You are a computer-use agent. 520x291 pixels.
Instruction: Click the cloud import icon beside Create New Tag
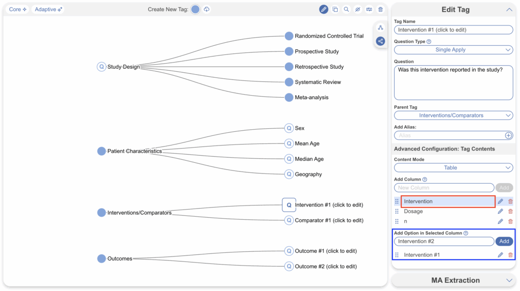[207, 9]
